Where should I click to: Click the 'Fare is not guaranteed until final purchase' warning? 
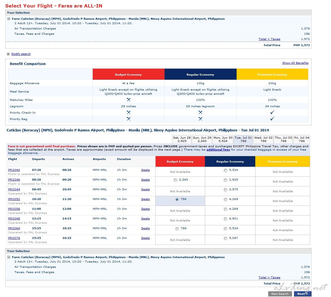tap(41, 146)
